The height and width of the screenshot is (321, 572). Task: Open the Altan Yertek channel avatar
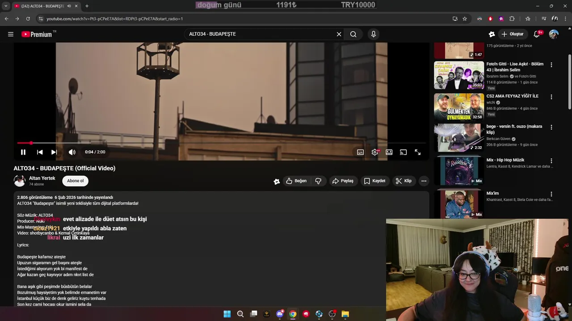coord(20,181)
